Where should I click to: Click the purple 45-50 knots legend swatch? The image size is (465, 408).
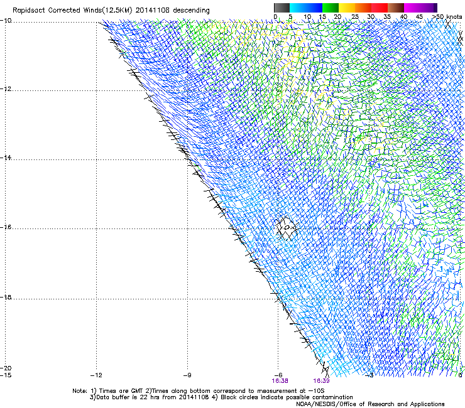click(429, 8)
